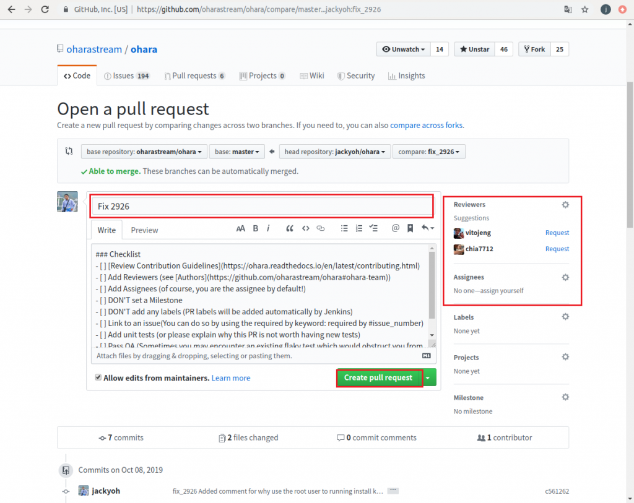Click inside the description text area
The width and height of the screenshot is (634, 503).
[x=259, y=295]
